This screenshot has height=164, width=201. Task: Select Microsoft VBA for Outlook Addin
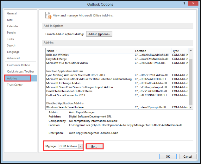point(117,63)
